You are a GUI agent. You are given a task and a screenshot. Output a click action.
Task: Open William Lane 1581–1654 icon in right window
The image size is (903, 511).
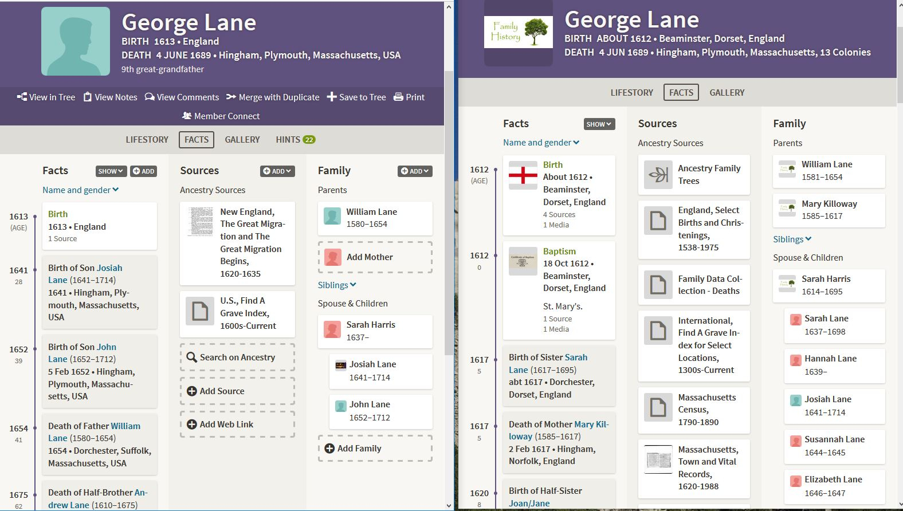coord(787,169)
